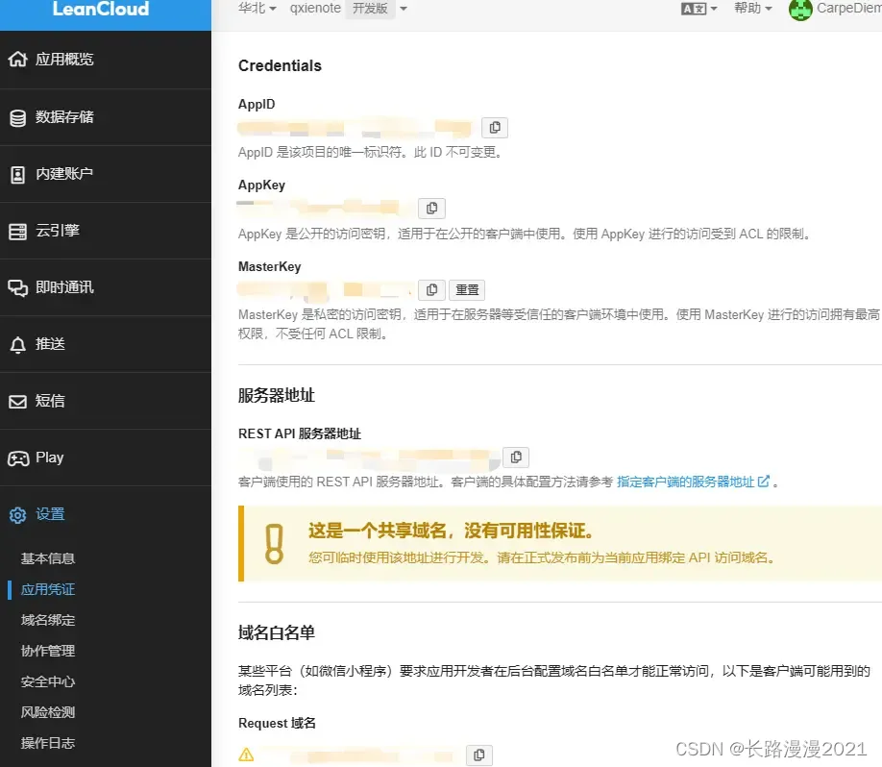The width and height of the screenshot is (882, 767).
Task: Click the 开发版 plan badge
Action: tap(370, 9)
